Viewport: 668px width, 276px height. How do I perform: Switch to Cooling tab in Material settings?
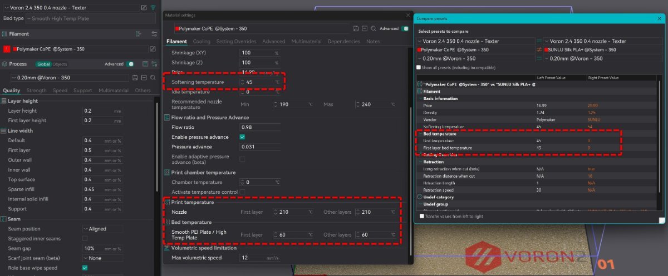202,42
